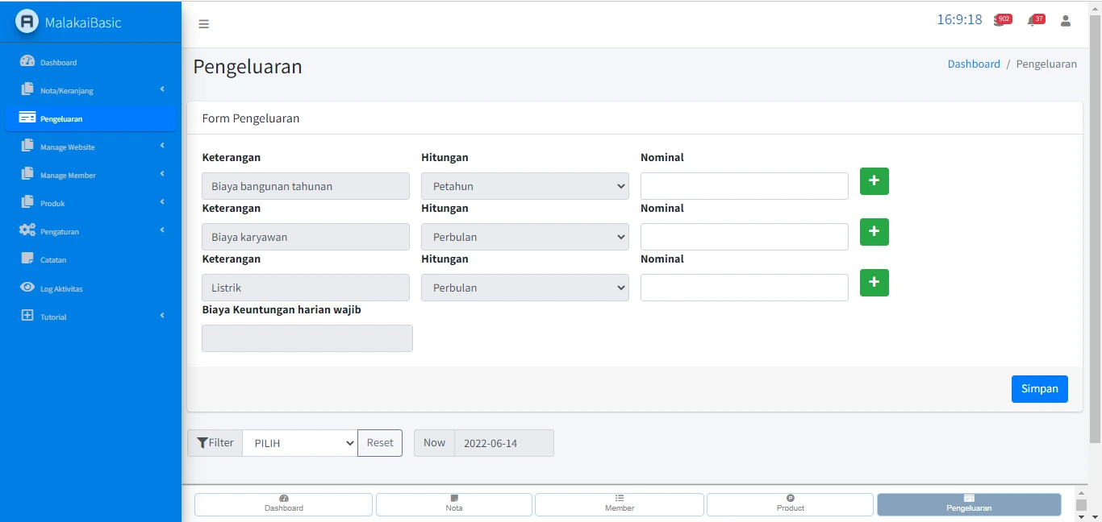Add row next to Biaya bangunan tahunan
This screenshot has height=522, width=1102.
coord(875,181)
